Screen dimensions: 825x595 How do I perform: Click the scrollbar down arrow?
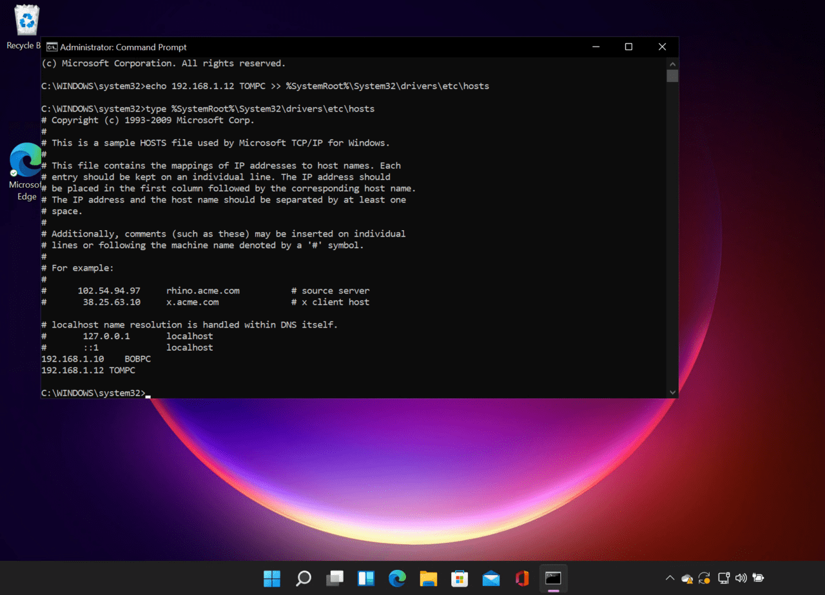coord(672,391)
